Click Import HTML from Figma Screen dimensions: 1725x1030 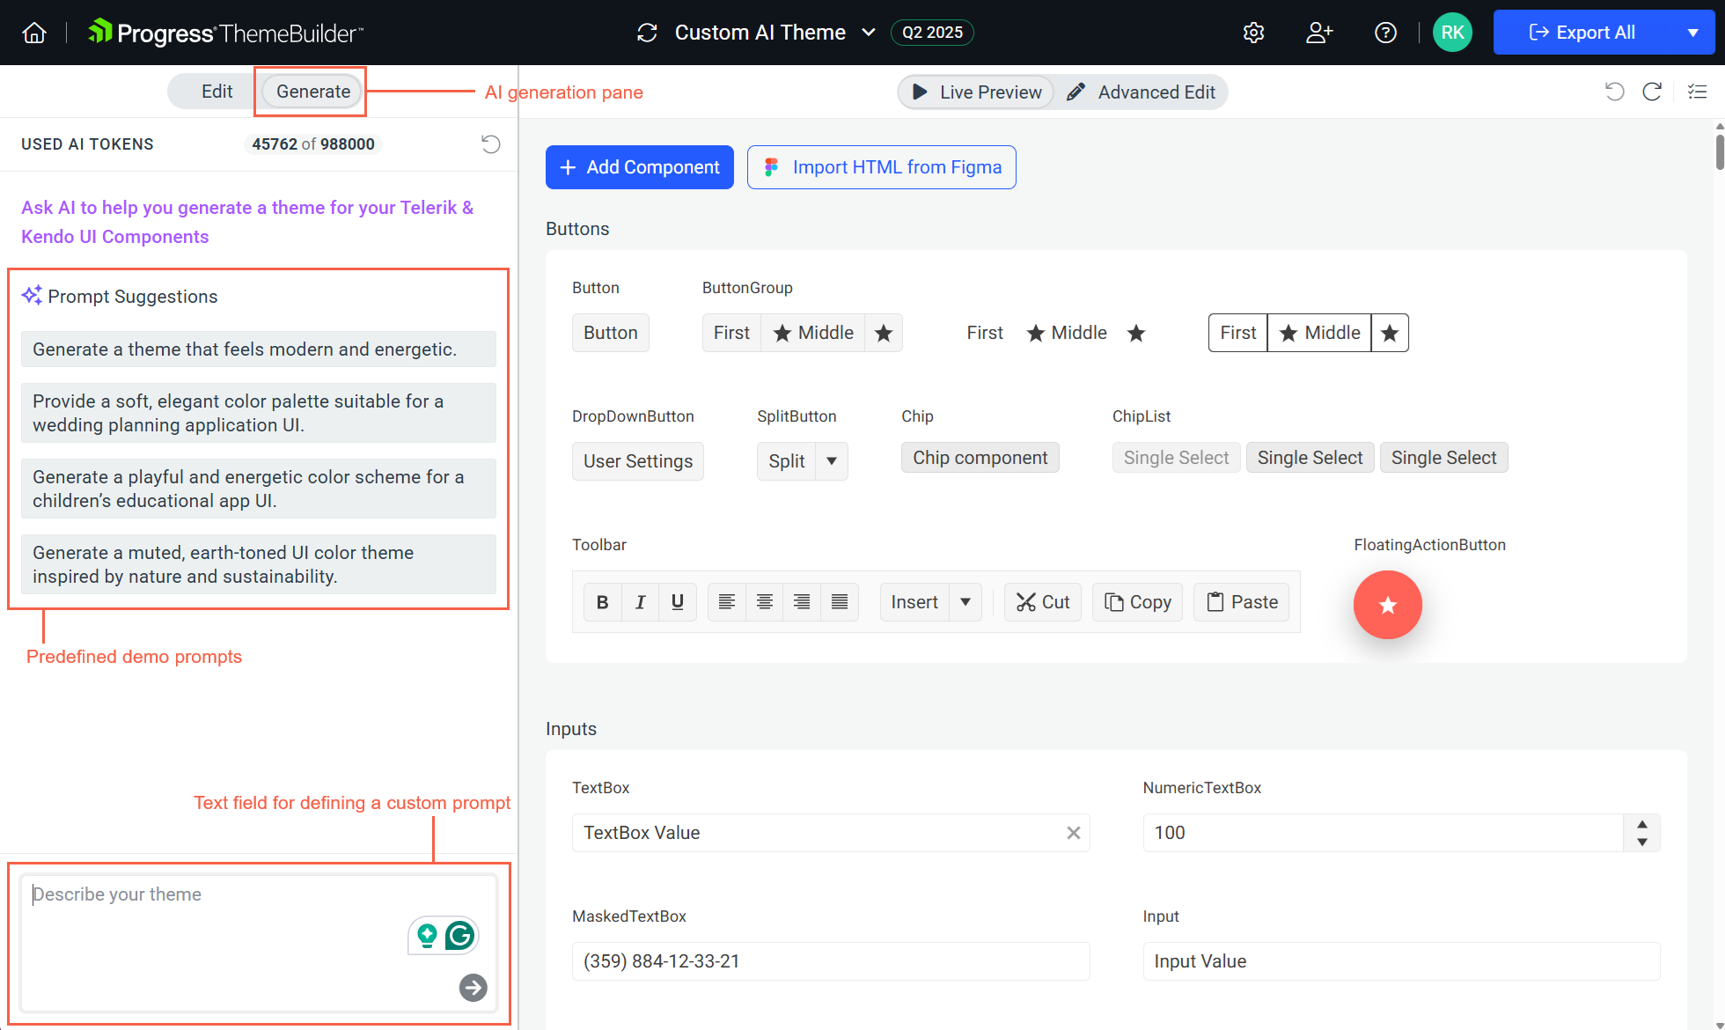[881, 167]
